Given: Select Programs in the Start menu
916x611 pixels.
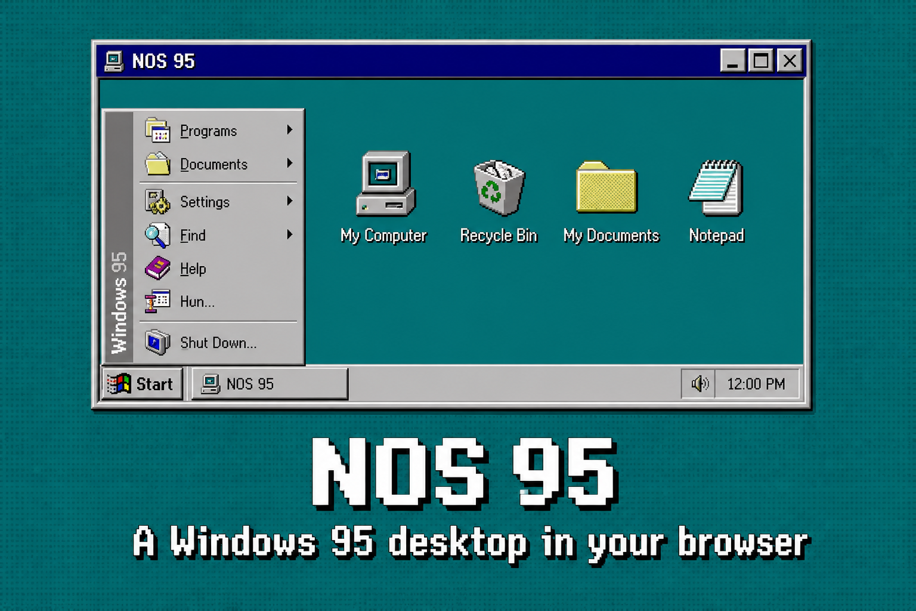Looking at the screenshot, I should pyautogui.click(x=218, y=130).
